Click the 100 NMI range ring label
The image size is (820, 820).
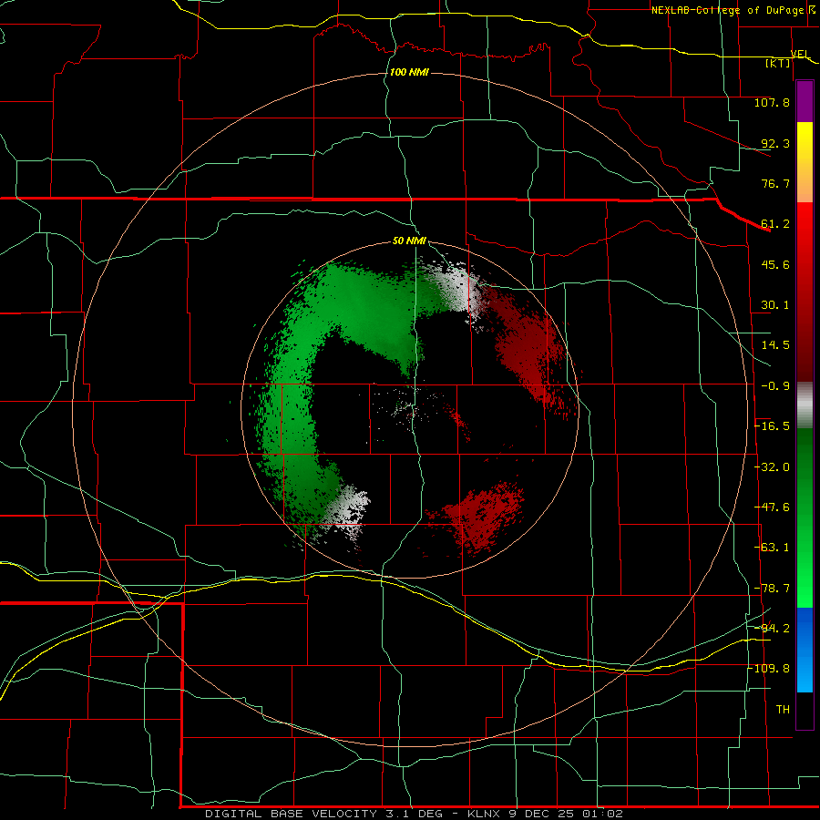(409, 72)
